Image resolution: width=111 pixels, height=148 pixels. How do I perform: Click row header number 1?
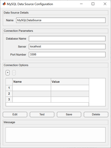(9, 88)
